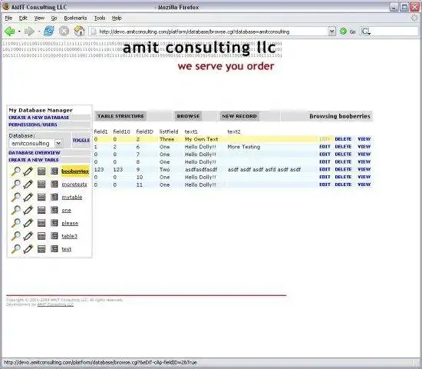Open the New Record tab
The image size is (422, 369).
tap(239, 116)
